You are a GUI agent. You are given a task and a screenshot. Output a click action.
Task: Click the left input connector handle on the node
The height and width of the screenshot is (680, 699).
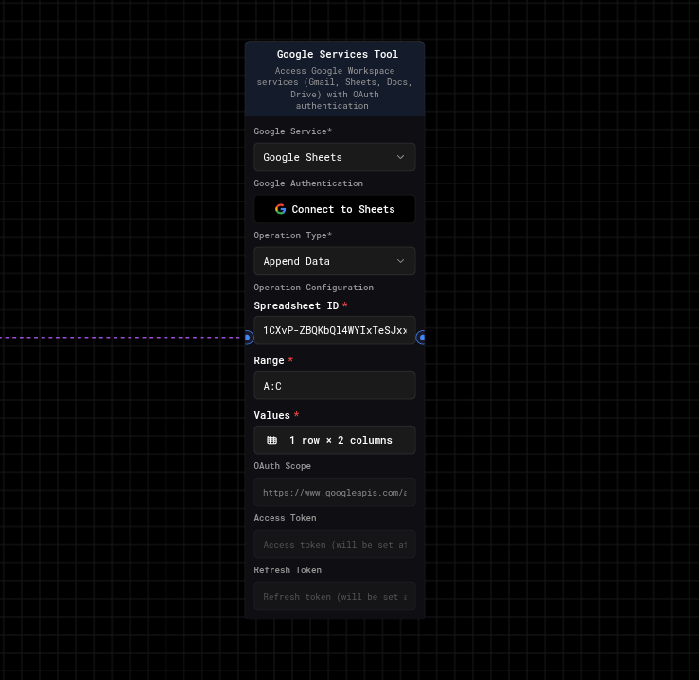248,338
